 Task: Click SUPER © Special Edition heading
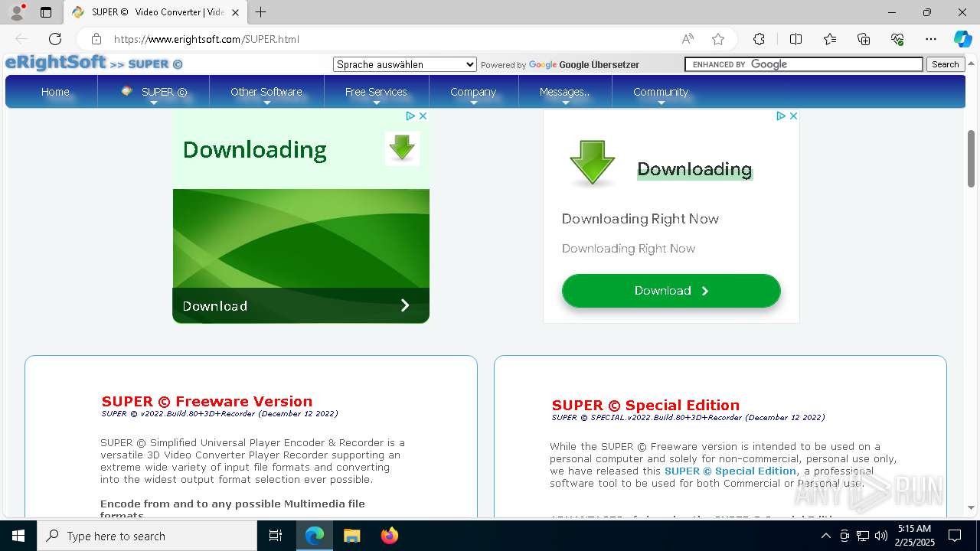(x=645, y=405)
